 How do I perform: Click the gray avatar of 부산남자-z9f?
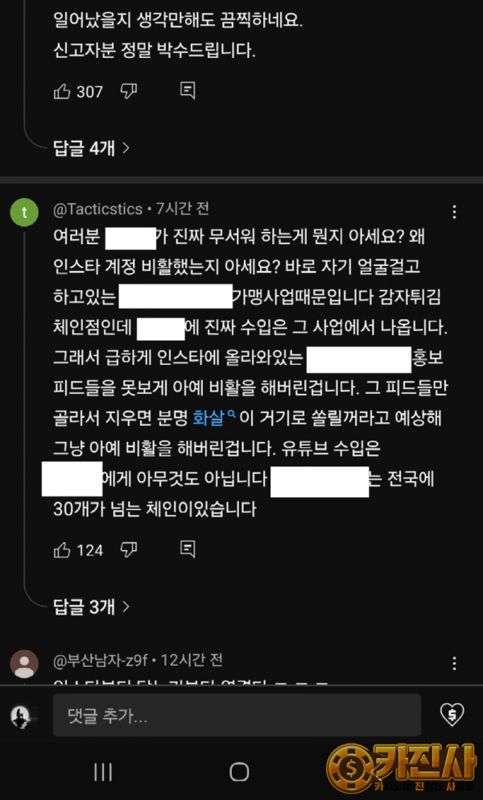pyautogui.click(x=24, y=664)
